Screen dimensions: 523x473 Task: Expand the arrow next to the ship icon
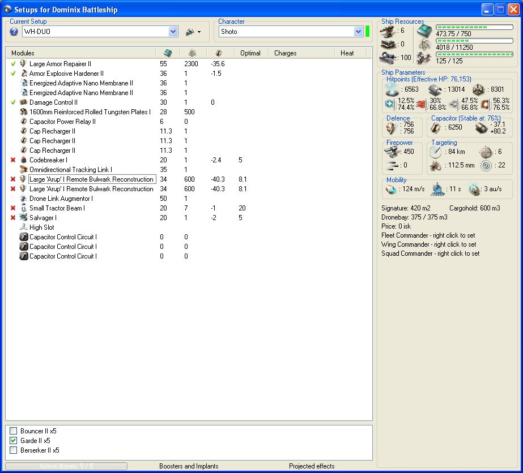click(199, 32)
